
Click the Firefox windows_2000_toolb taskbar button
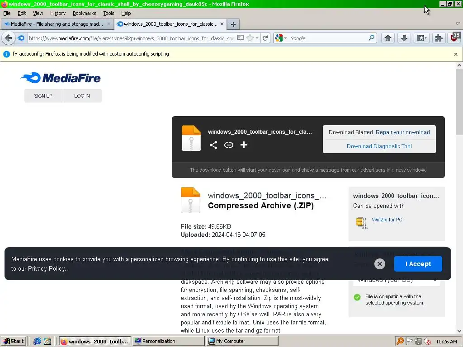pyautogui.click(x=94, y=342)
